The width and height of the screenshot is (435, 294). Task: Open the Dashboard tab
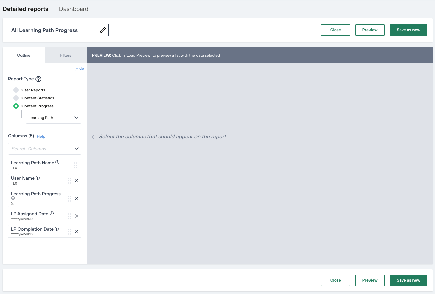[74, 9]
